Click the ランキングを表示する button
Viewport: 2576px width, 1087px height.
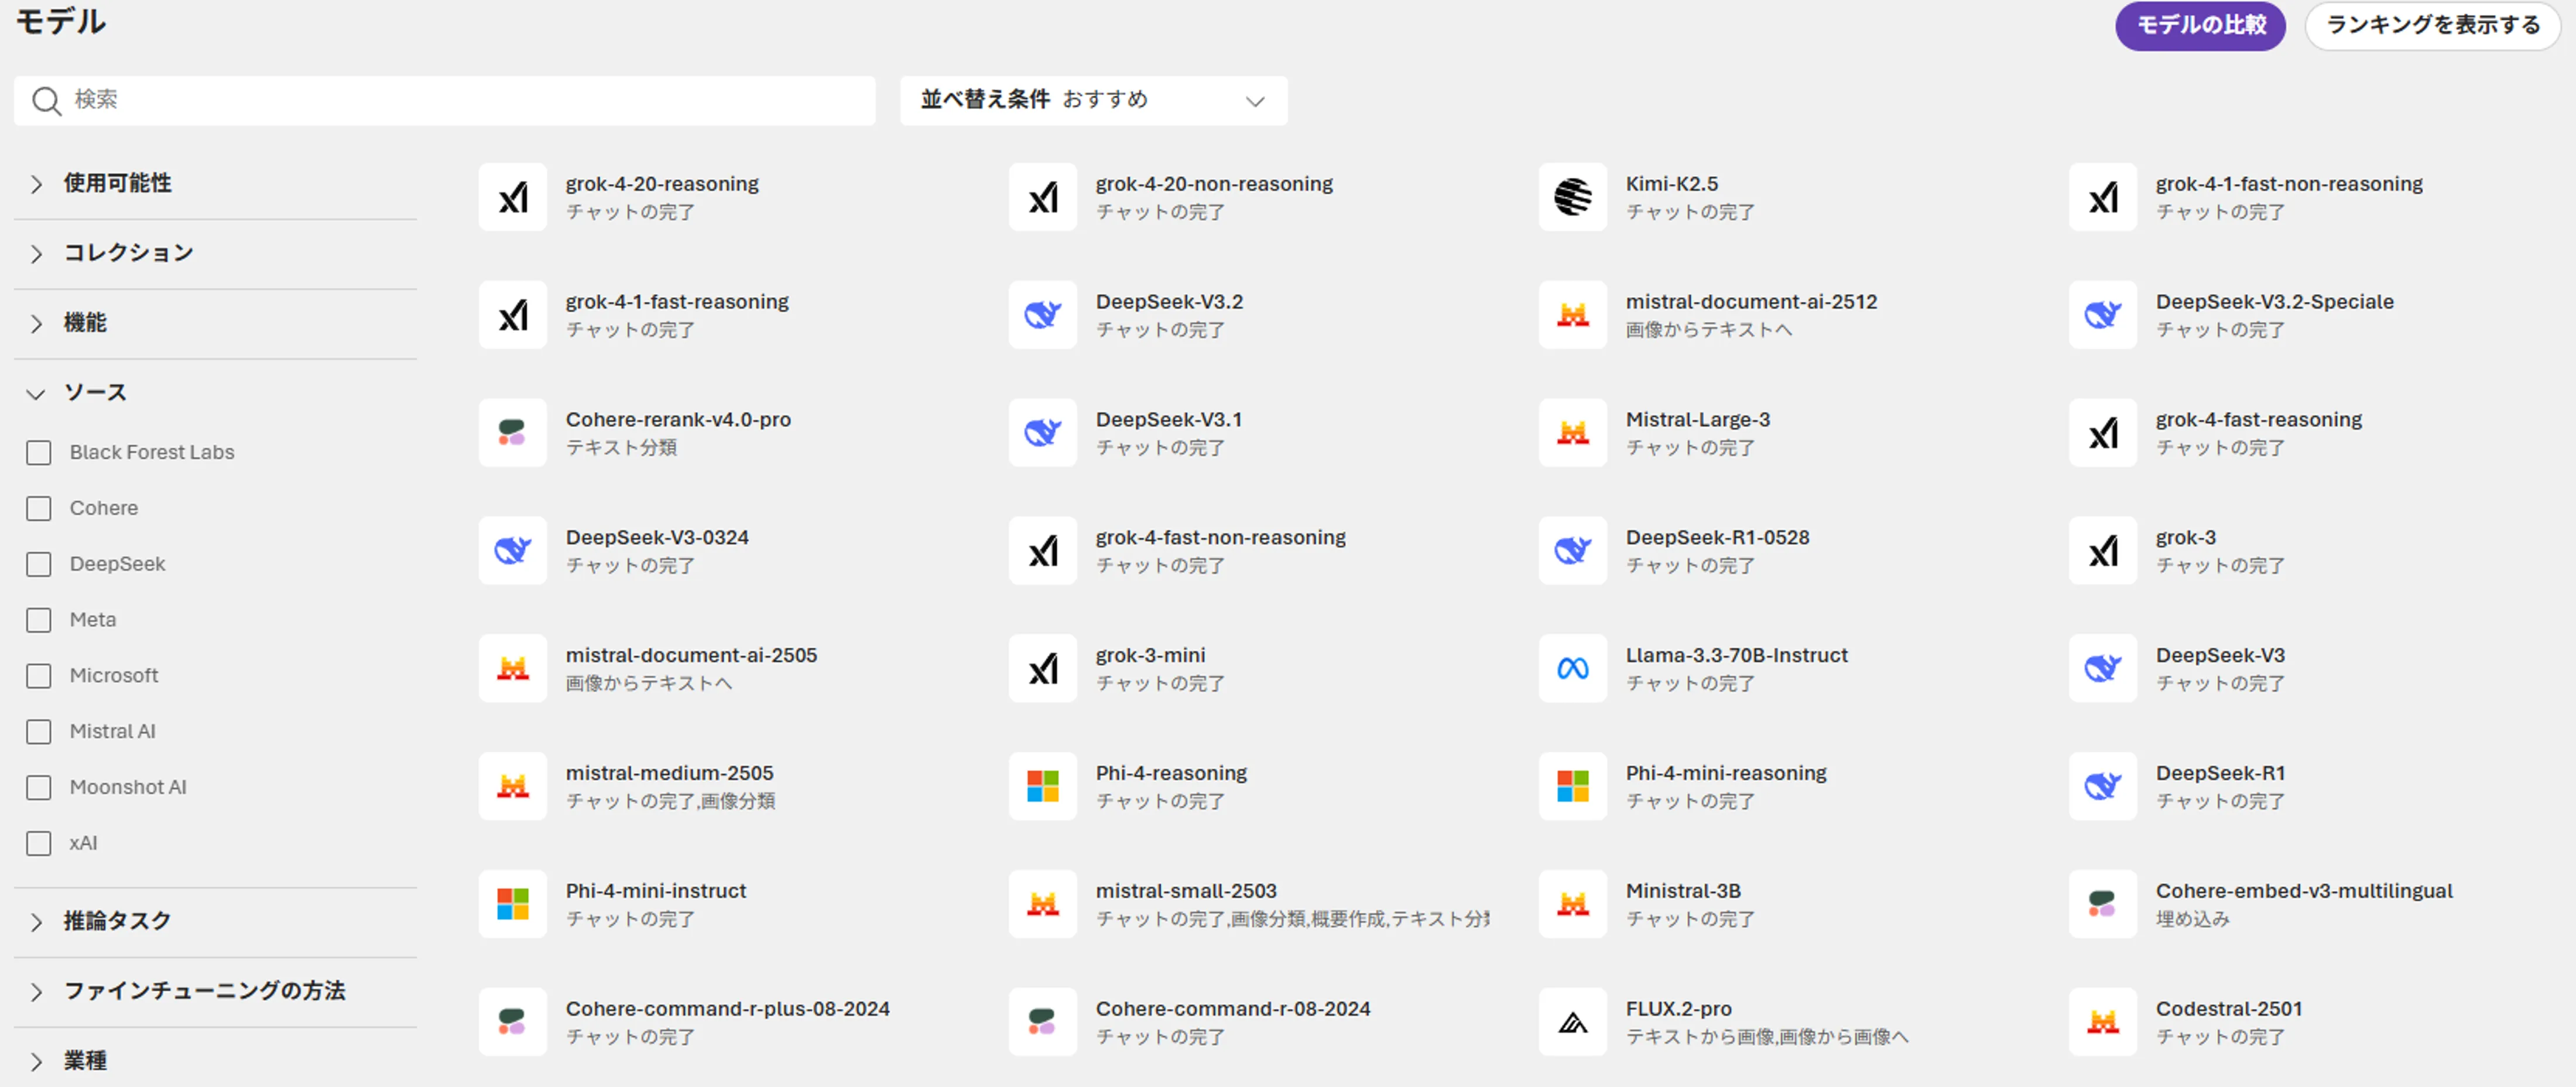(2433, 26)
